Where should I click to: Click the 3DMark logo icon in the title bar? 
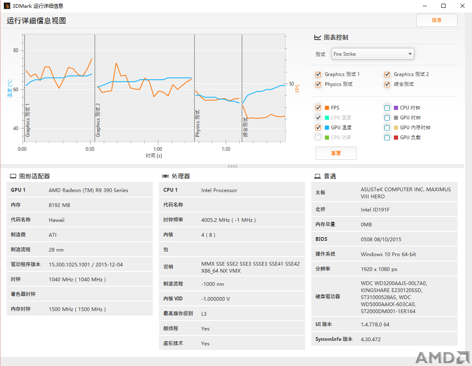tap(7, 6)
